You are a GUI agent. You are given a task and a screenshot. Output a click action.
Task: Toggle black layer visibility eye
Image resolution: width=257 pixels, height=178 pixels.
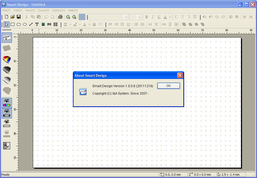[x=7, y=113]
